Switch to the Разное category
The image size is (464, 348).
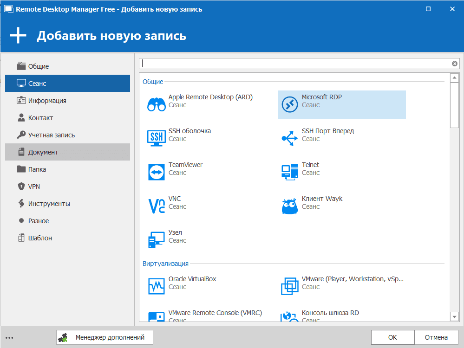click(x=67, y=220)
